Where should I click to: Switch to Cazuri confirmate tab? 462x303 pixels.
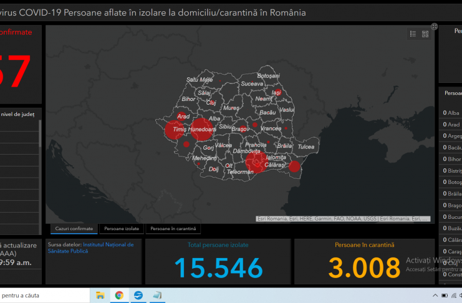pyautogui.click(x=74, y=229)
